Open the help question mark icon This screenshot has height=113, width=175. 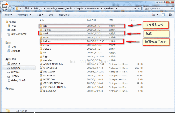[170, 15]
